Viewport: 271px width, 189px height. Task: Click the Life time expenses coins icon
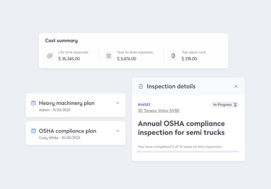(50, 56)
